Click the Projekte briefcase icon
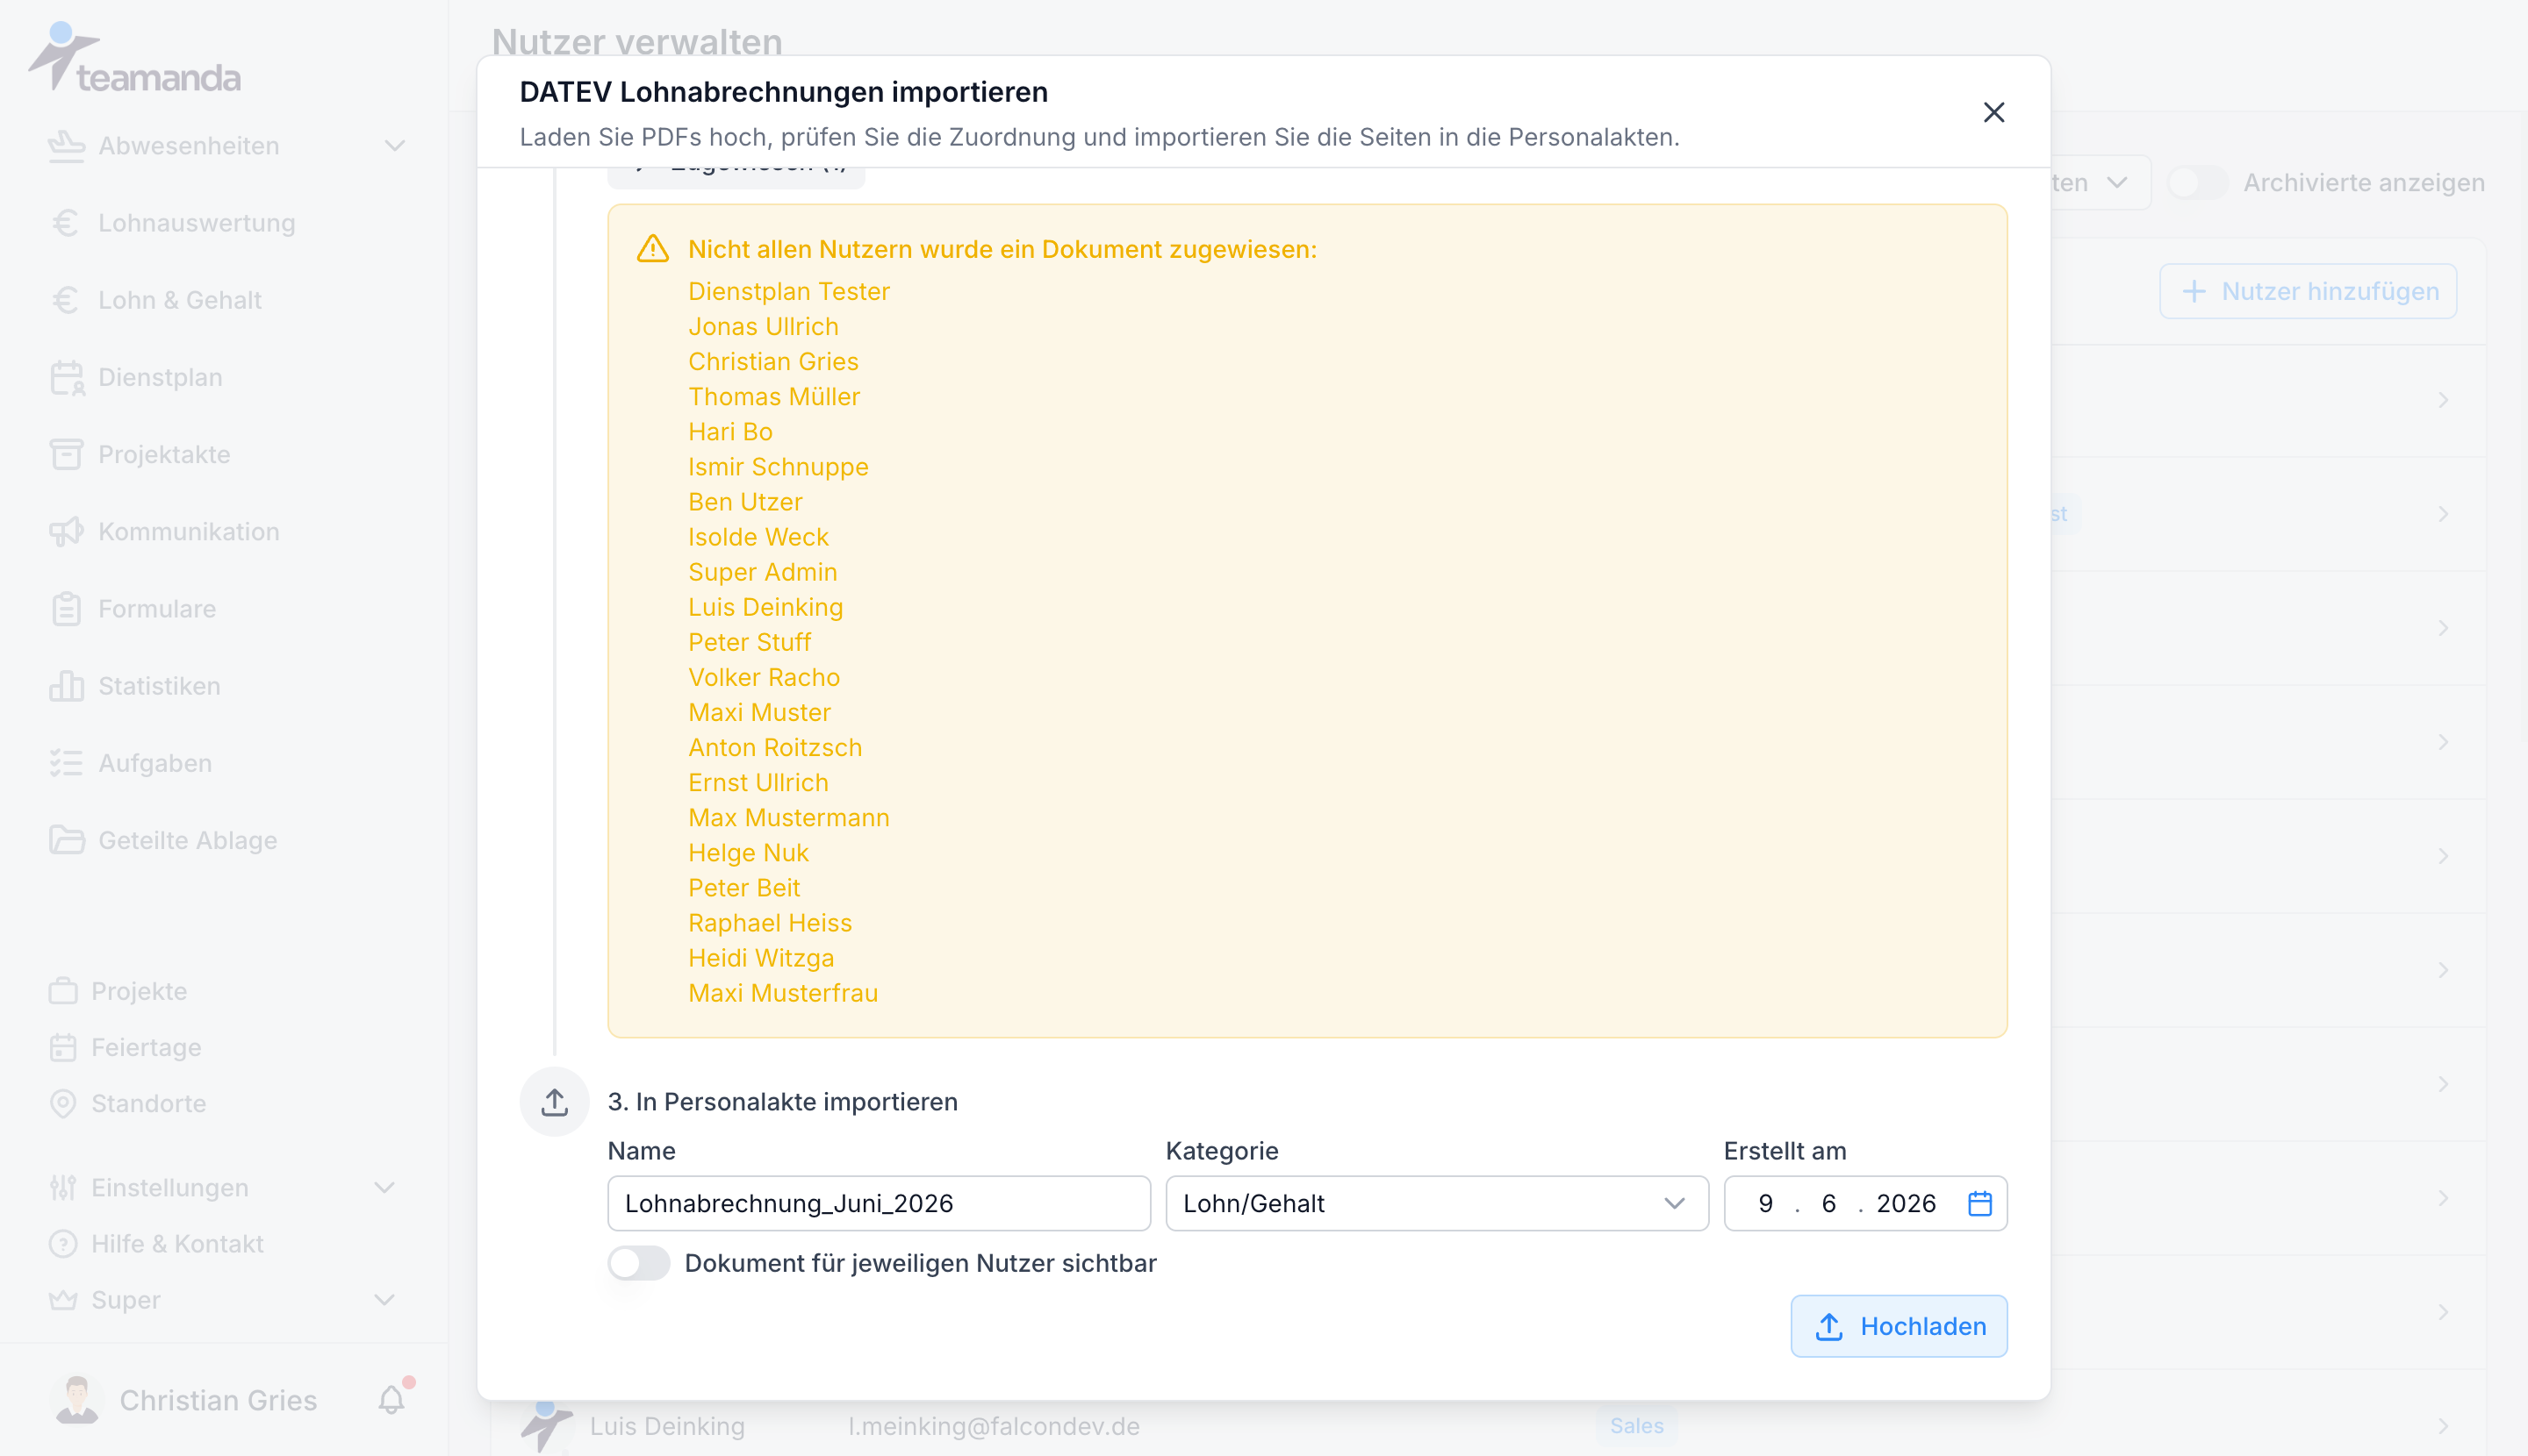Screen dimensions: 2528x1456 63,991
